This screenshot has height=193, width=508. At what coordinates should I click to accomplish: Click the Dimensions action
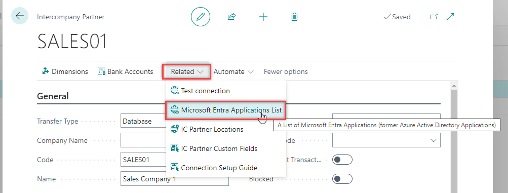65,71
